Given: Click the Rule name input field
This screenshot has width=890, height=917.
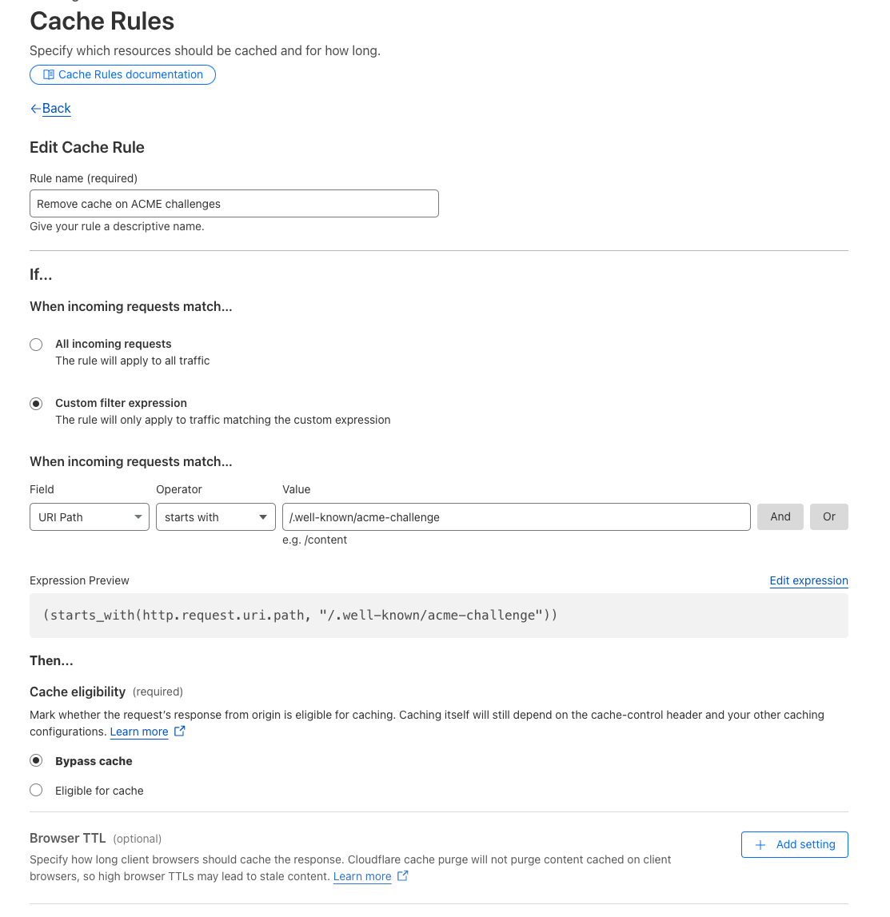Looking at the screenshot, I should (x=234, y=204).
